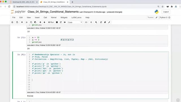Switch to the Desktop/LB_DSC_JAN_24 browser tab
The width and height of the screenshot is (181, 102).
coord(24,2)
